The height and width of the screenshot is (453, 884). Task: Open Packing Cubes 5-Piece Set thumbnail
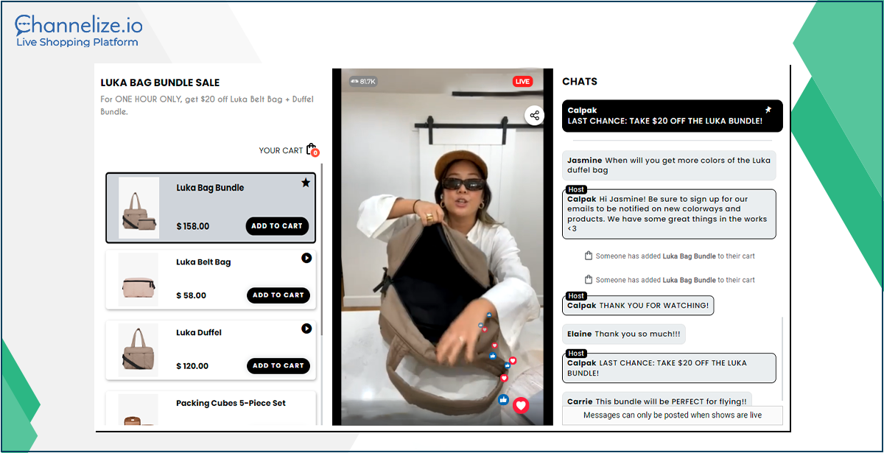138,410
